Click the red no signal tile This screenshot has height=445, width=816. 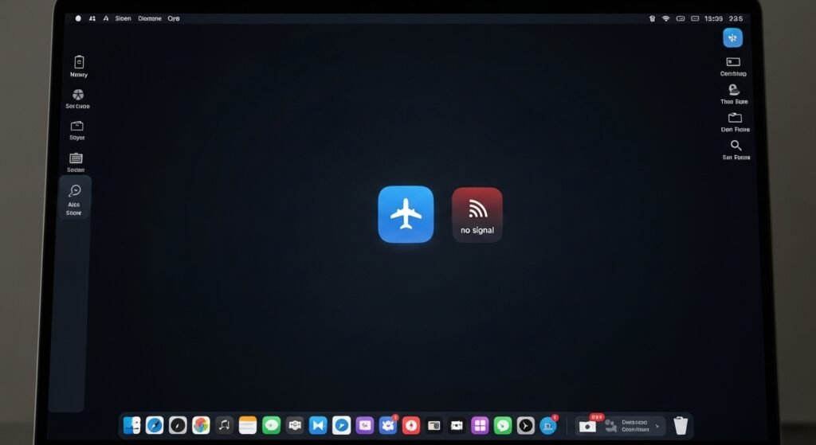click(x=477, y=214)
